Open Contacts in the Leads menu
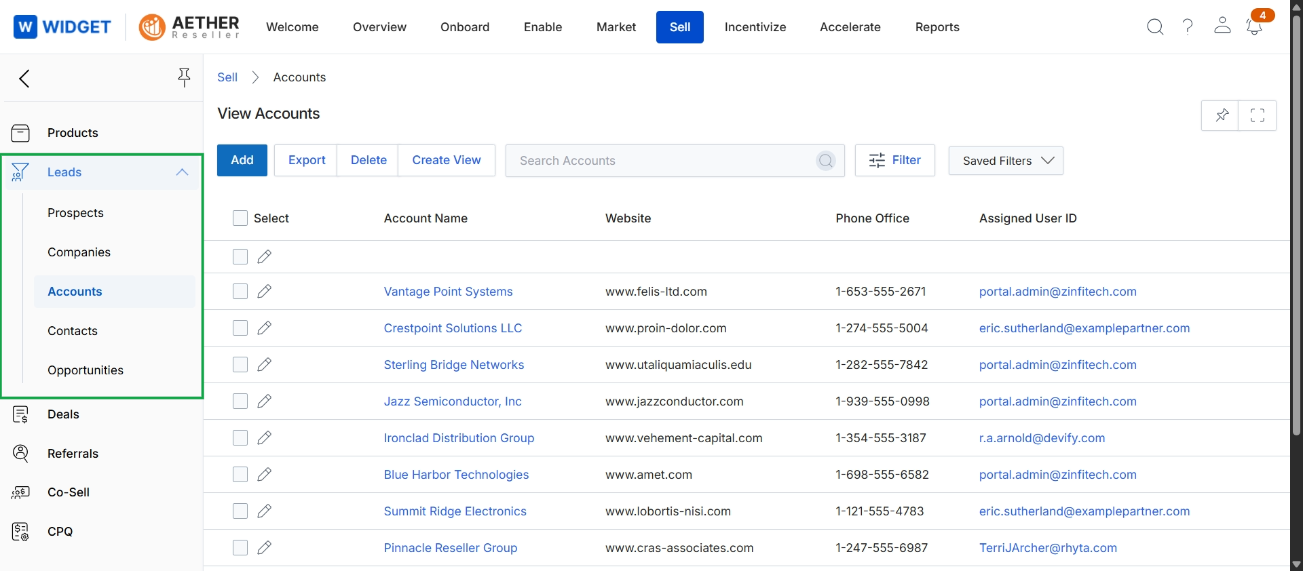Screen dimensions: 1303x571 (x=73, y=331)
